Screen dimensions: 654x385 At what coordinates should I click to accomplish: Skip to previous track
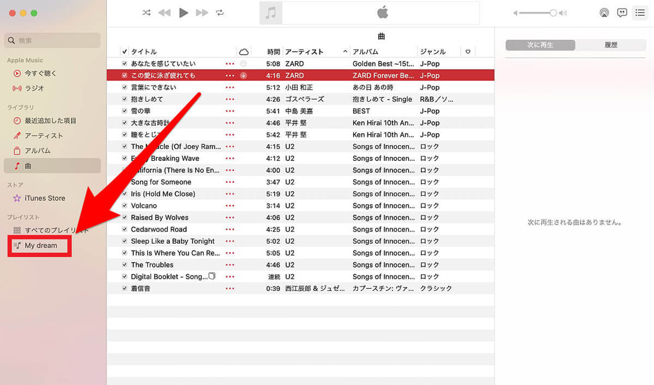(x=164, y=13)
